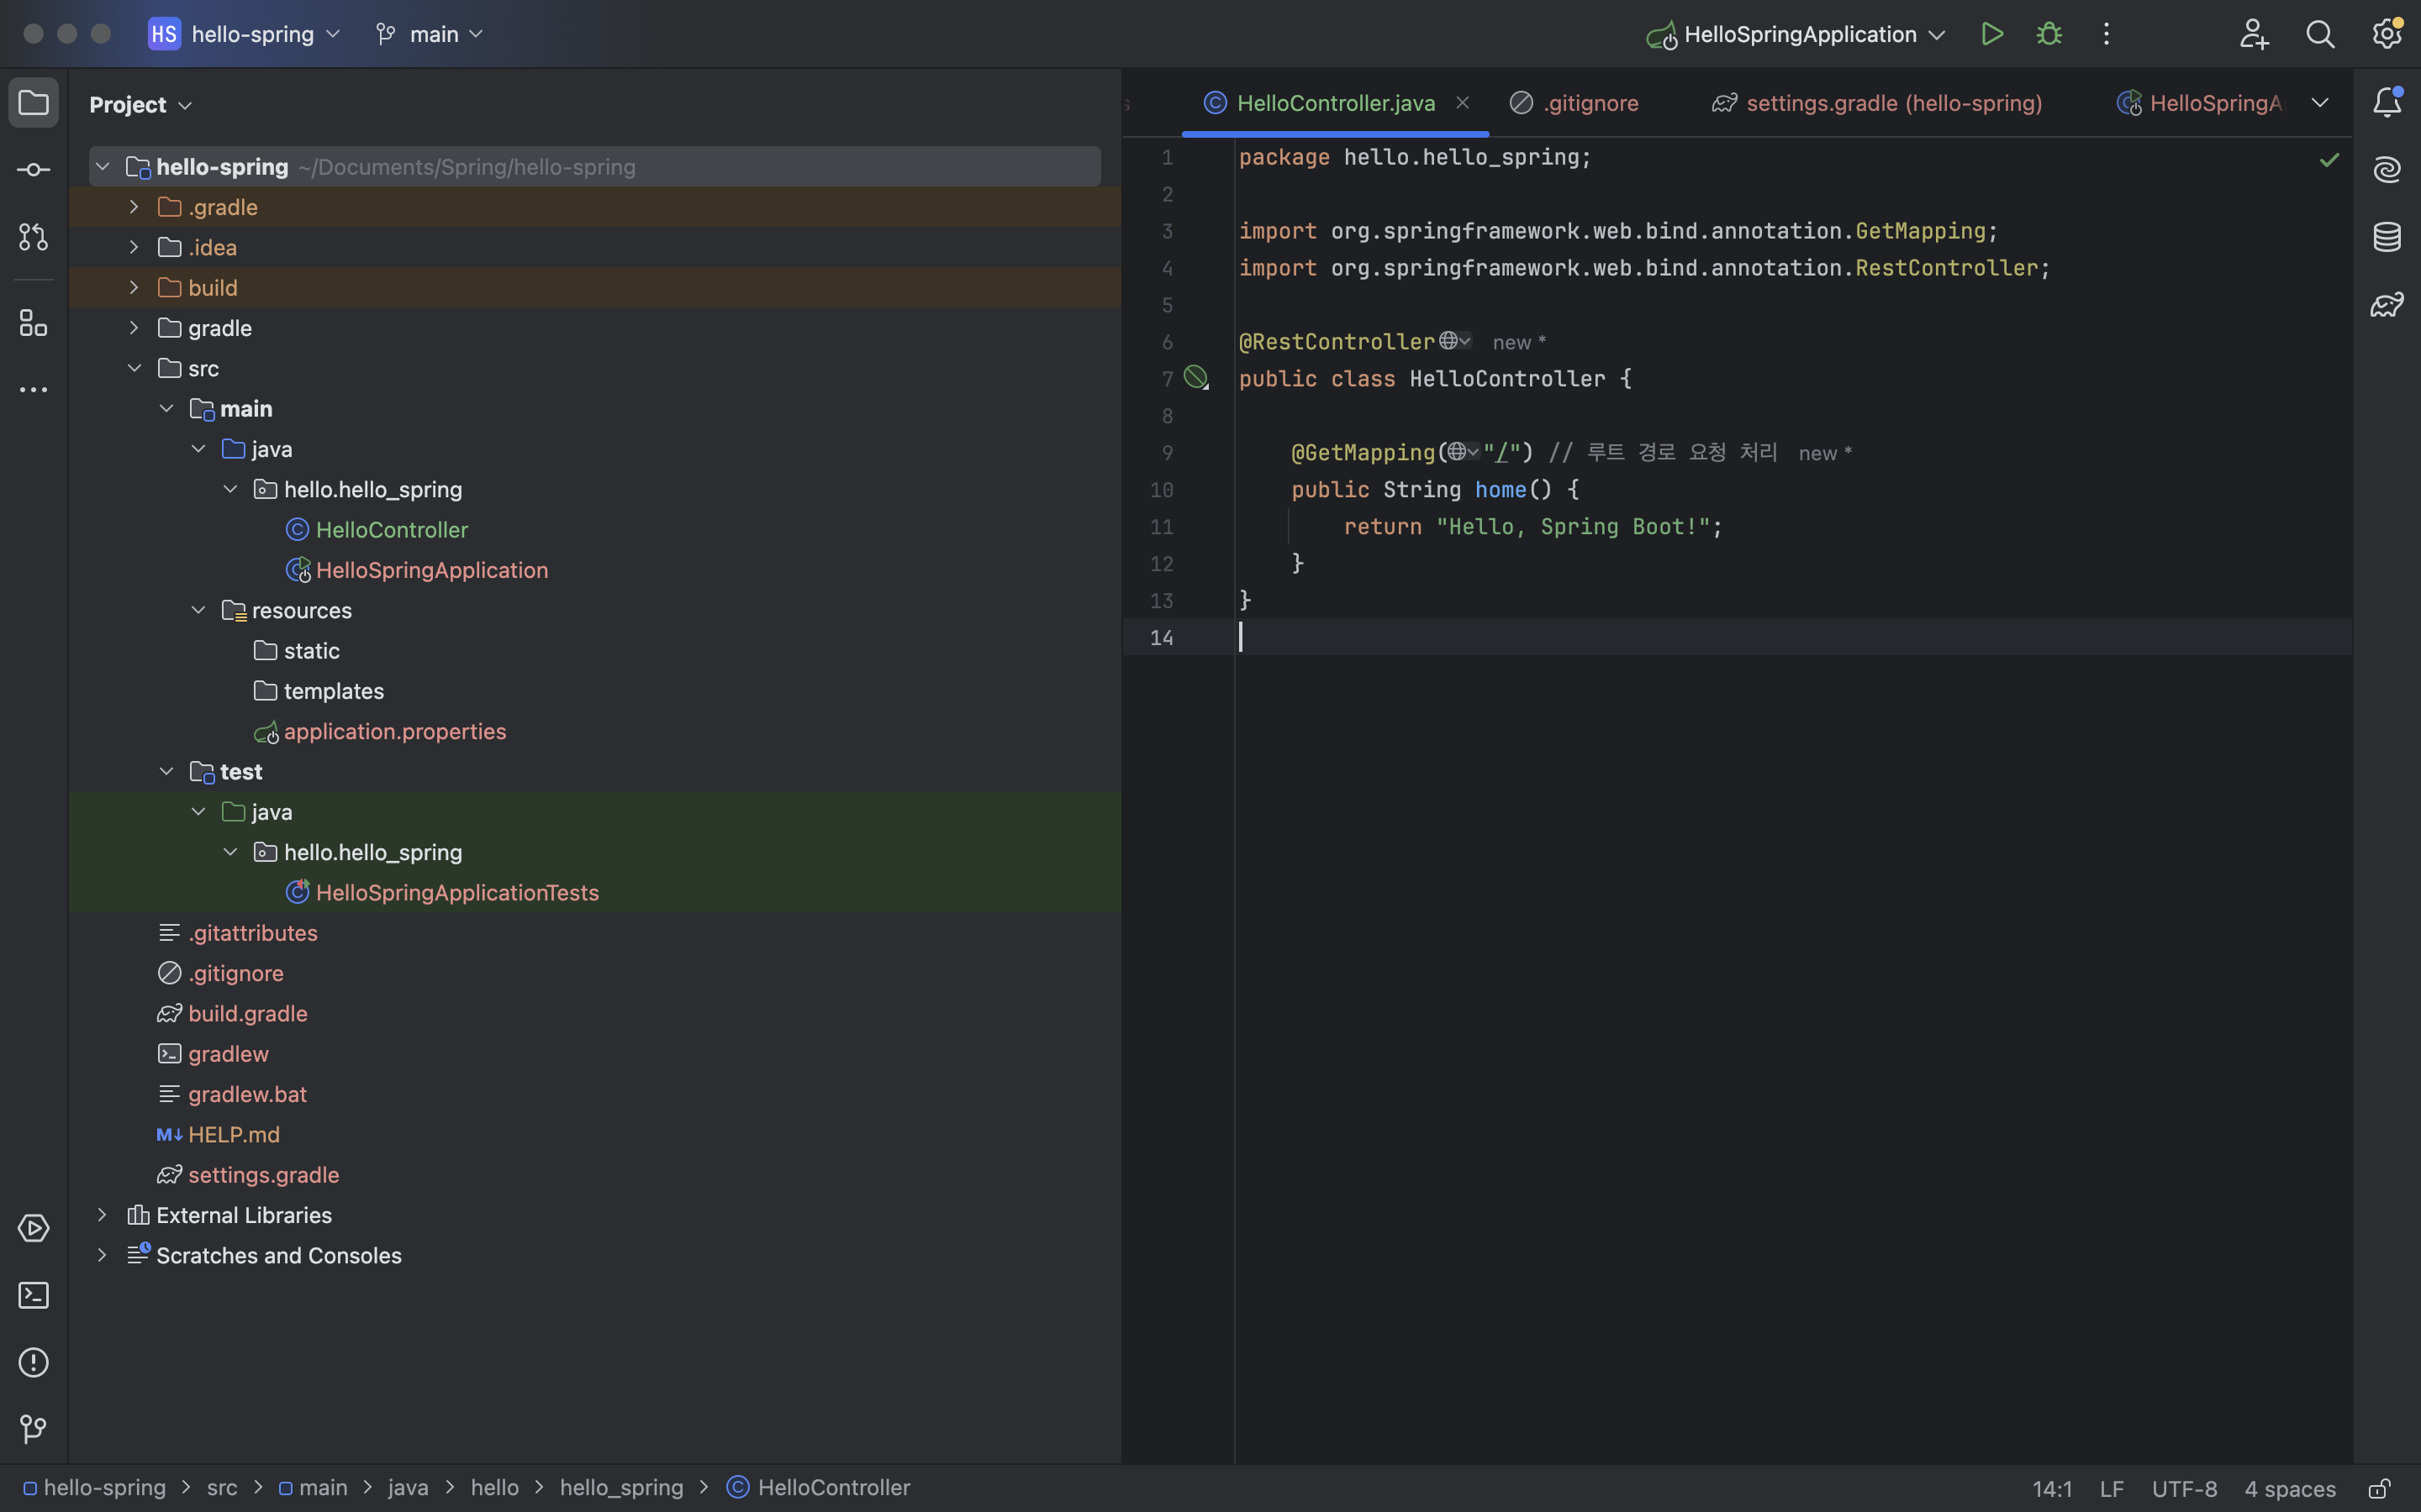2421x1512 pixels.
Task: Open main branch dropdown
Action: tap(430, 34)
